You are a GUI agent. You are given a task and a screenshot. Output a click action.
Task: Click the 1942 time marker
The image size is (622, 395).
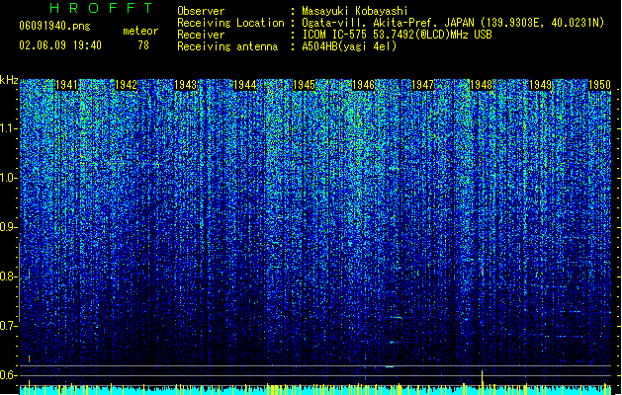[126, 85]
